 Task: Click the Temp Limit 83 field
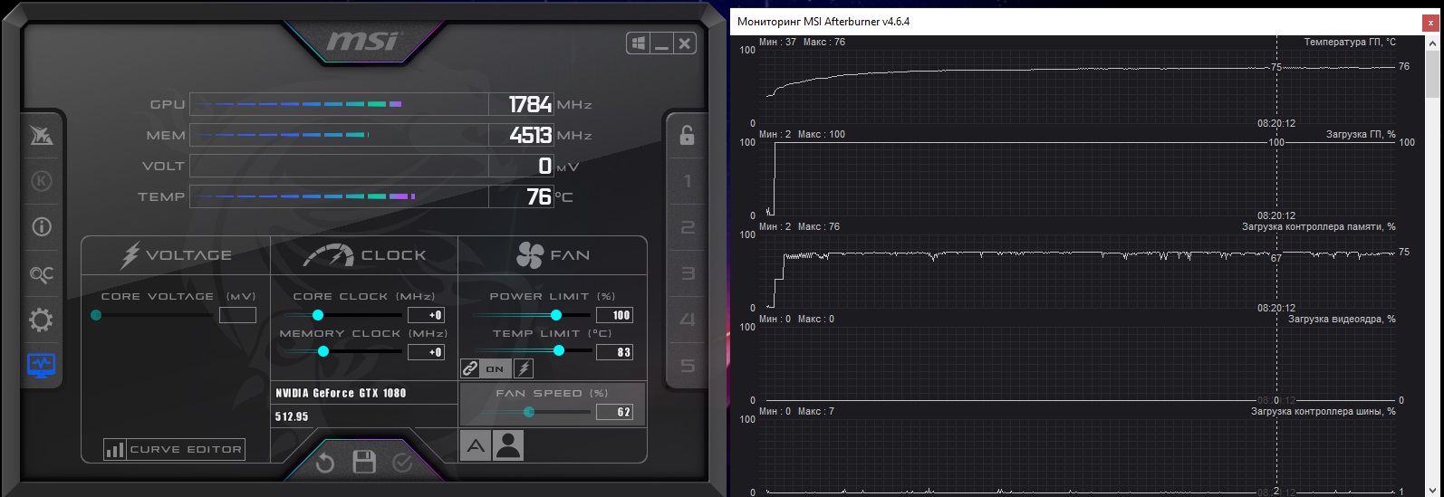click(614, 352)
